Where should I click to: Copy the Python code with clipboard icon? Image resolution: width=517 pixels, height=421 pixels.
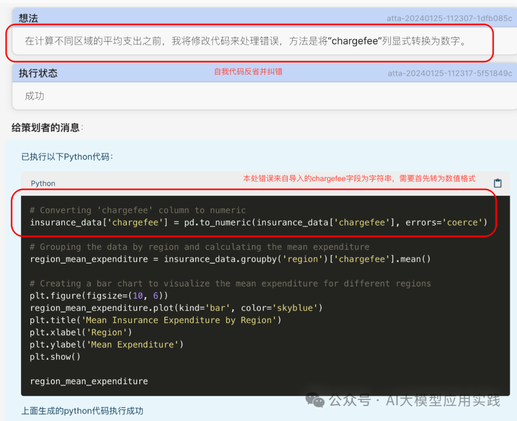(497, 183)
